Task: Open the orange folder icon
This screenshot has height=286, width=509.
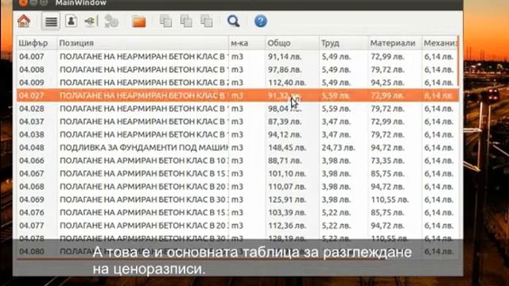Action: [139, 21]
